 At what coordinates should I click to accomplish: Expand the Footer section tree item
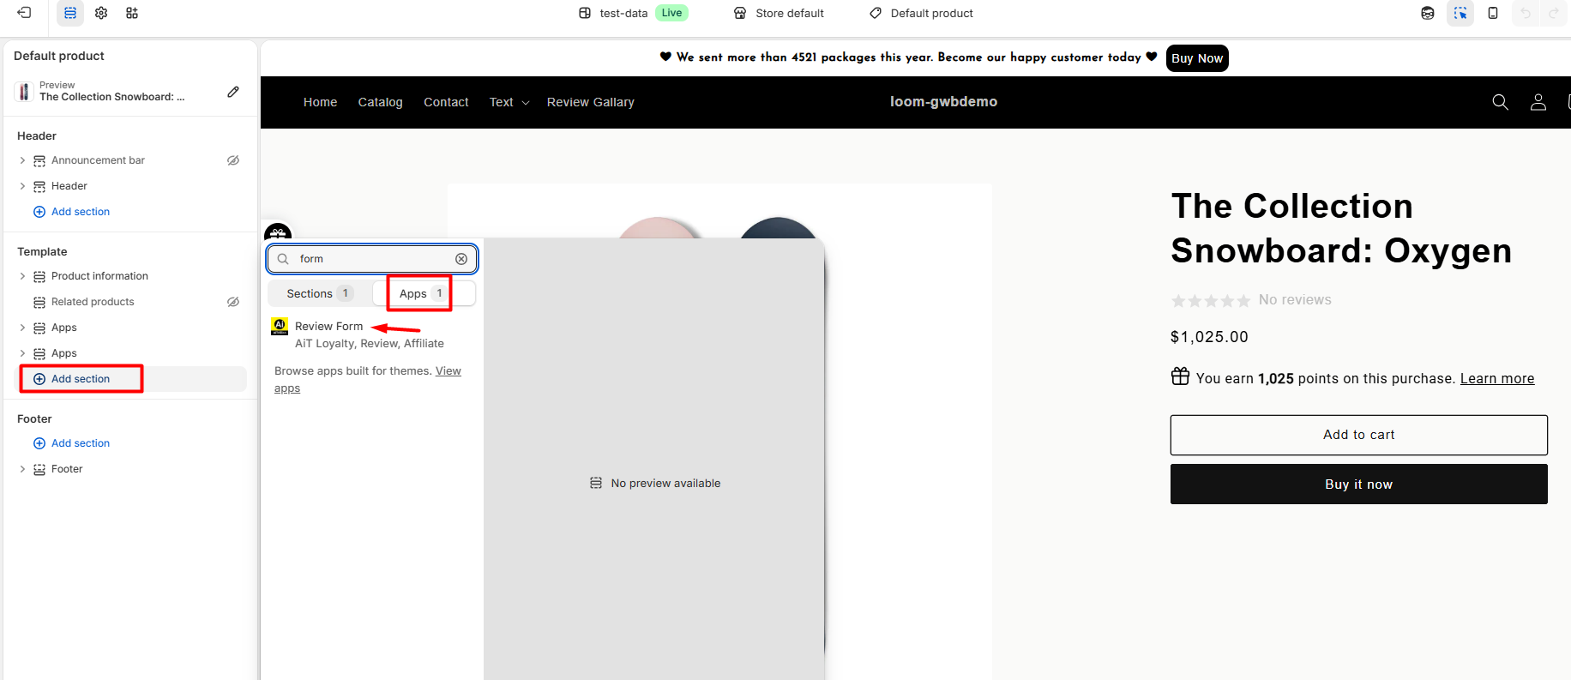[x=22, y=469]
